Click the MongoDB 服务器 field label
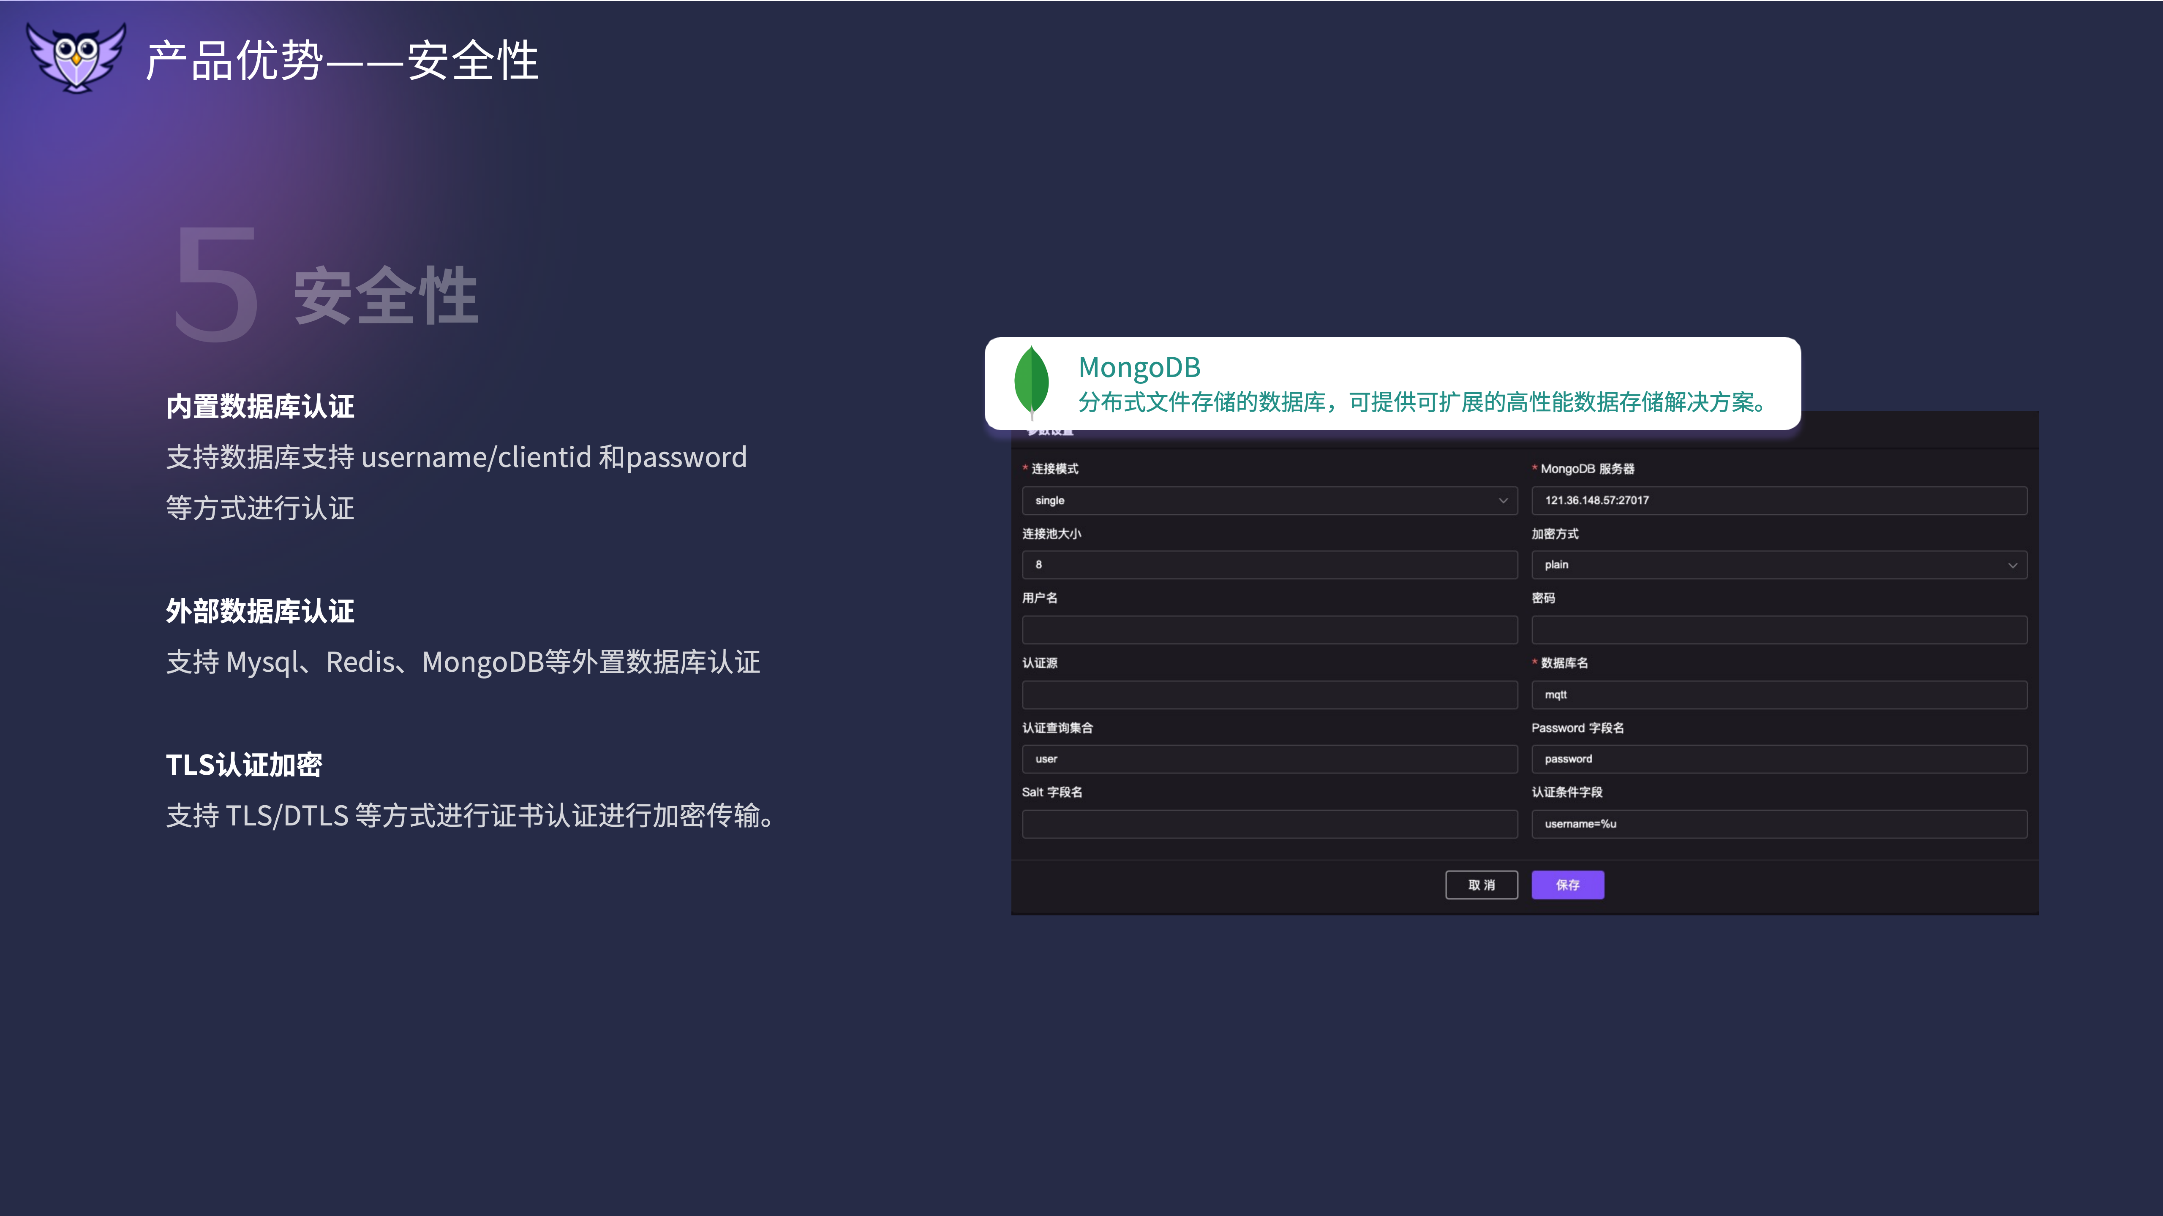 pyautogui.click(x=1587, y=468)
